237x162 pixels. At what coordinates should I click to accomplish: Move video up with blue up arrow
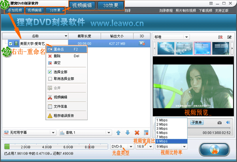(x=118, y=132)
